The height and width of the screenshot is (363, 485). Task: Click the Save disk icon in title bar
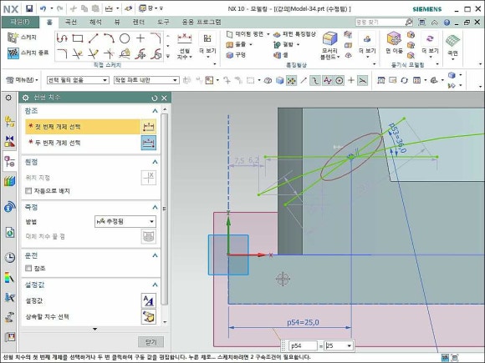tap(29, 8)
